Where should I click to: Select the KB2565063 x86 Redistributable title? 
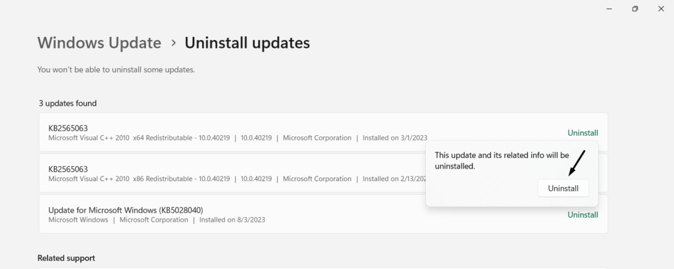point(68,169)
